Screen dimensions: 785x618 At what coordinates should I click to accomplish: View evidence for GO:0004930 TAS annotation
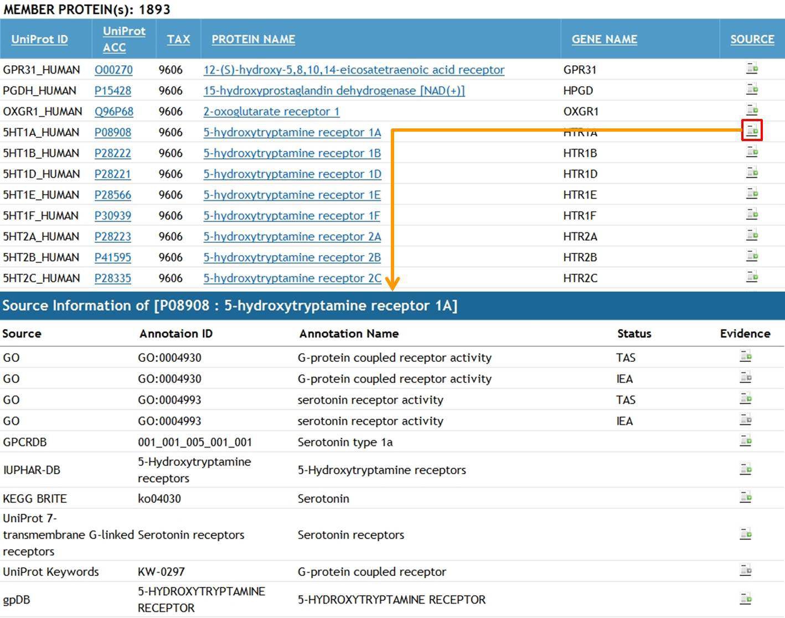point(746,356)
